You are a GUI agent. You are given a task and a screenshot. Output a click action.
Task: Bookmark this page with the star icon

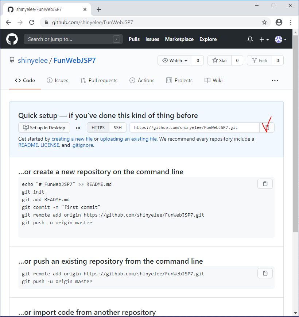pos(264,22)
